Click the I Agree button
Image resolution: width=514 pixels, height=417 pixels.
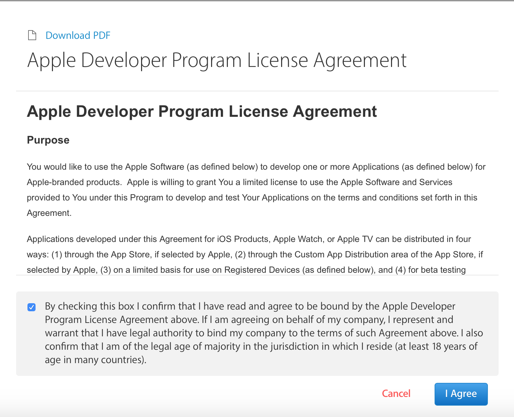tap(461, 394)
